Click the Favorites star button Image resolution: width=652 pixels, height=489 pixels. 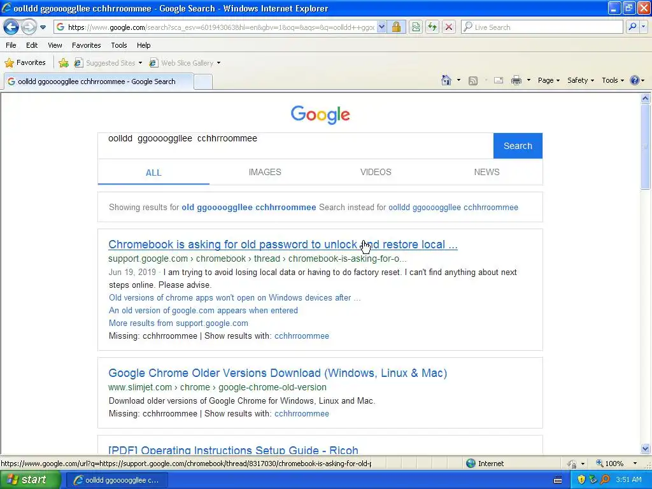click(x=25, y=63)
